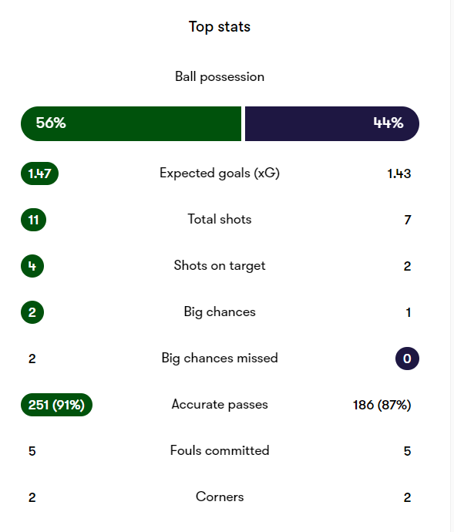Click the green 2 big chances badge
The image size is (454, 532).
(32, 312)
